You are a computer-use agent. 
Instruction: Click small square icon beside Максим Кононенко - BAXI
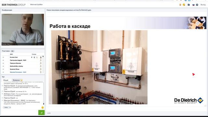[3, 72]
